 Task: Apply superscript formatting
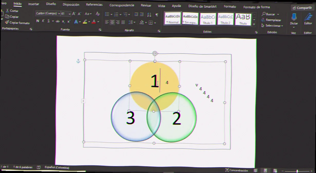tap(69, 21)
